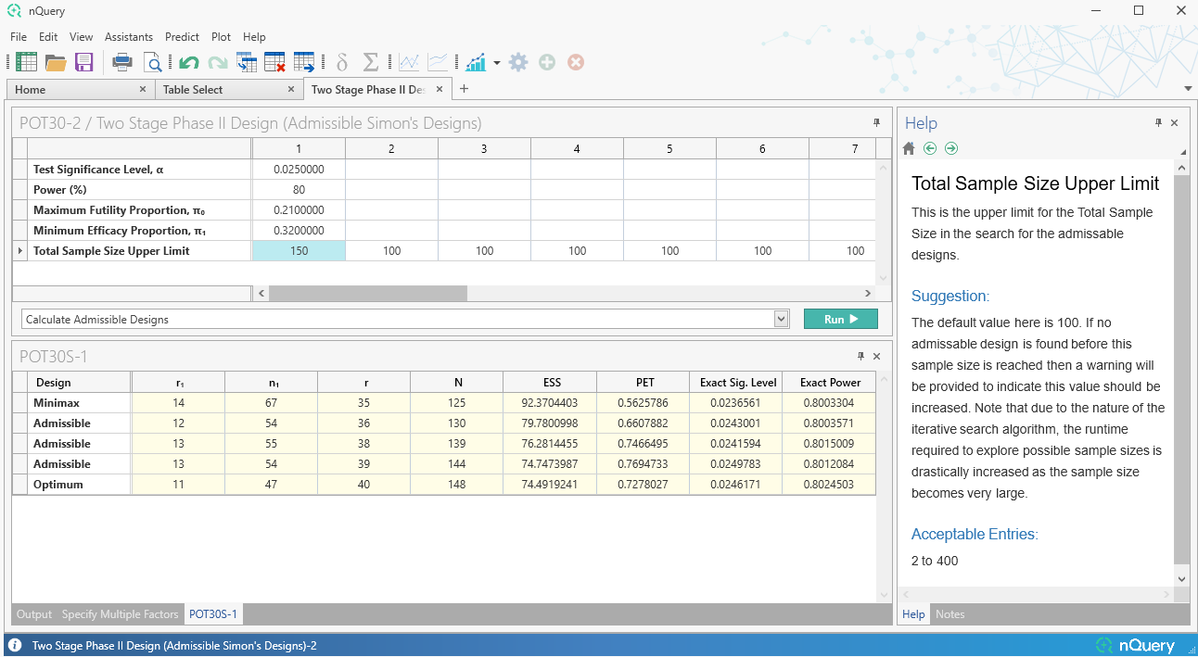This screenshot has width=1198, height=657.
Task: Click the Save floppy disk icon
Action: click(84, 62)
